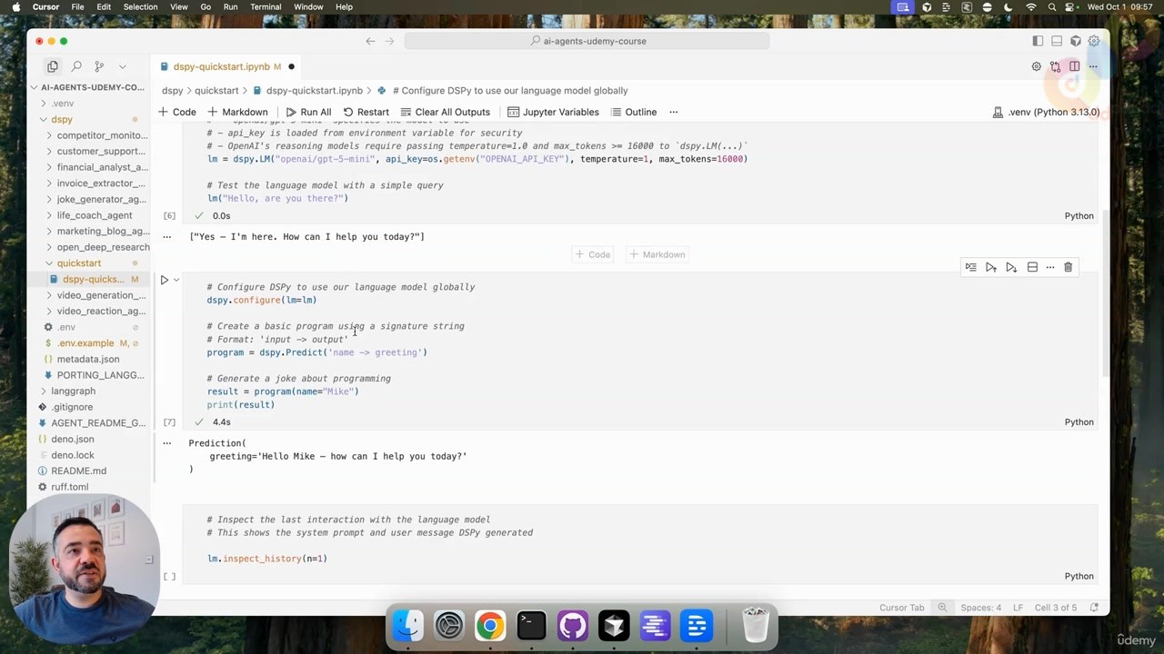Open metadata.json in the explorer

[88, 359]
